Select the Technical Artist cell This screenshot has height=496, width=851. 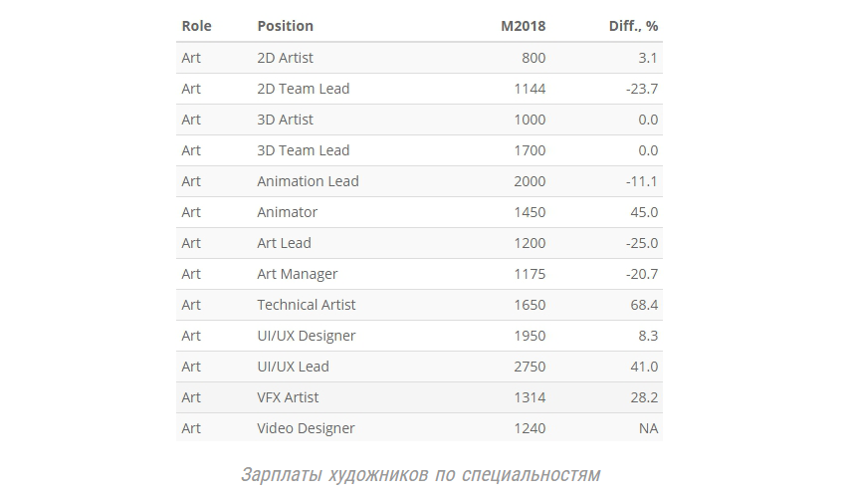click(306, 305)
